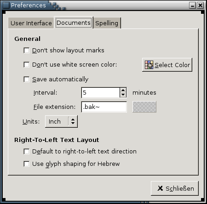Image resolution: width=207 pixels, height=204 pixels.
Task: Enable Save automatically checkbox
Action: click(x=27, y=79)
